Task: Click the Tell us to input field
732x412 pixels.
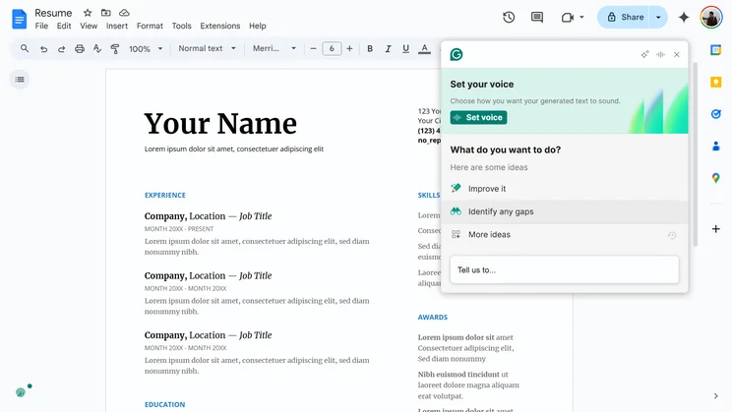Action: click(565, 269)
